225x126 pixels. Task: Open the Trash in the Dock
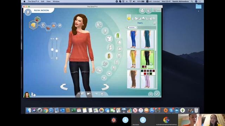coord(196,110)
